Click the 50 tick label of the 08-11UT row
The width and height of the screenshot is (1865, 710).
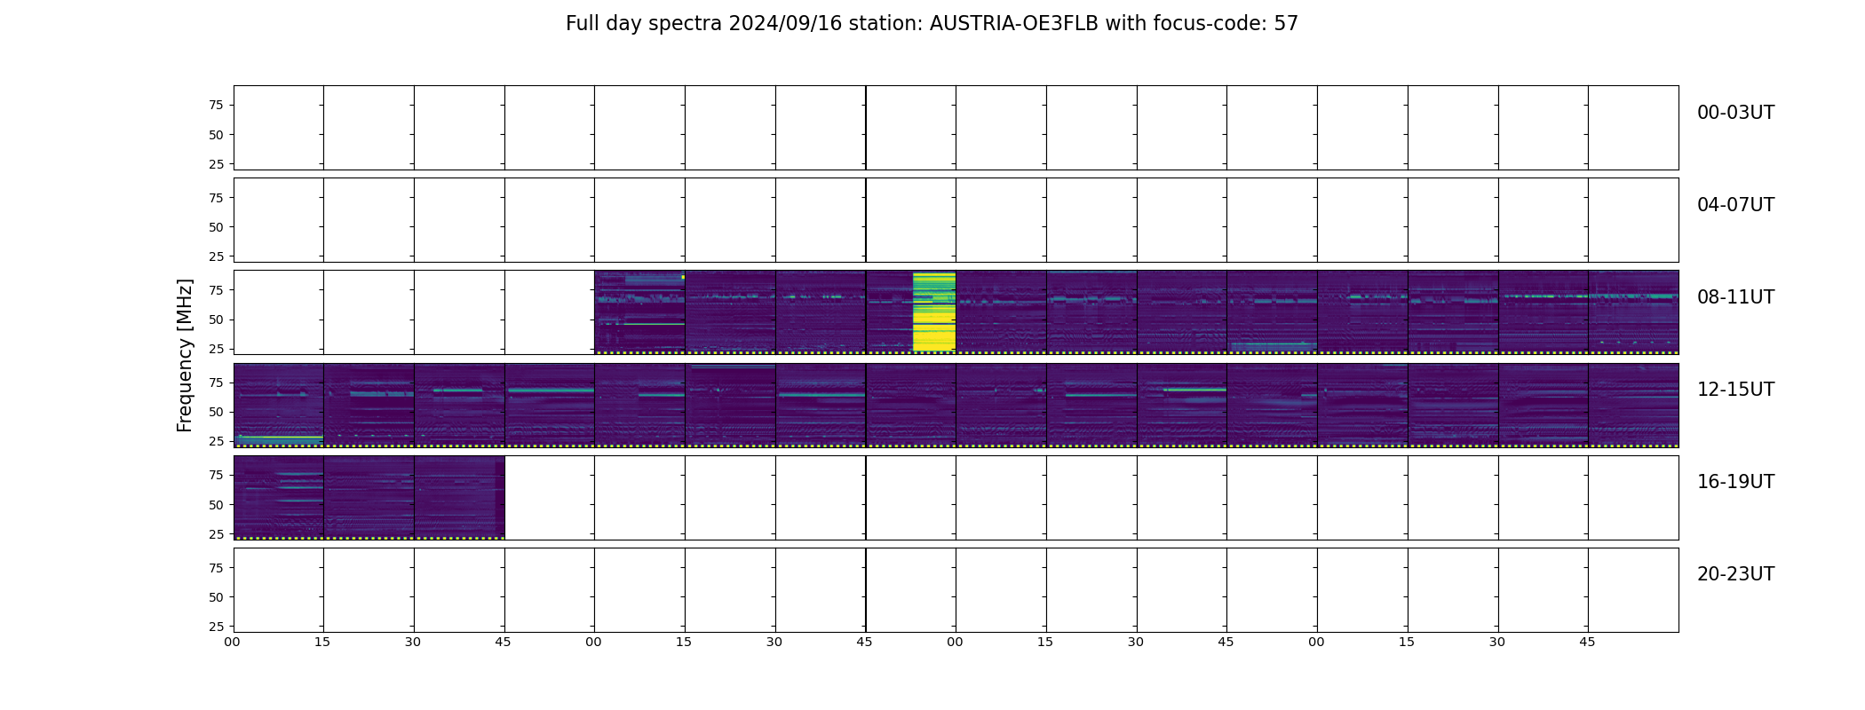pyautogui.click(x=216, y=319)
